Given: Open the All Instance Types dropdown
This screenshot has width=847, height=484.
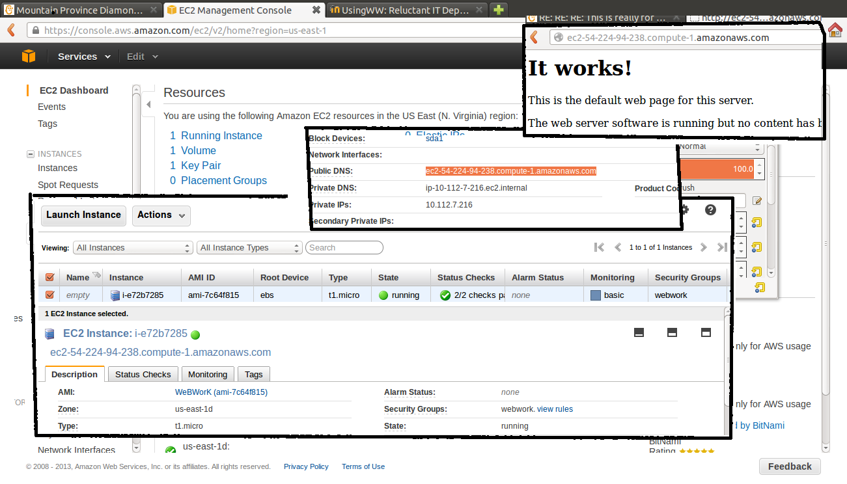Looking at the screenshot, I should tap(249, 248).
